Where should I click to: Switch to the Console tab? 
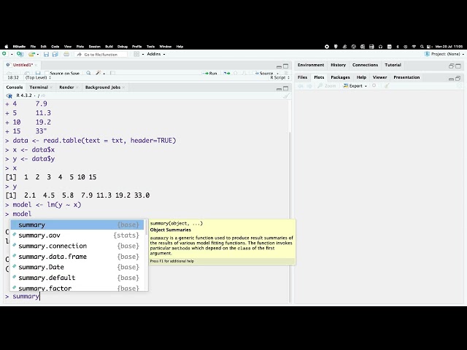15,87
